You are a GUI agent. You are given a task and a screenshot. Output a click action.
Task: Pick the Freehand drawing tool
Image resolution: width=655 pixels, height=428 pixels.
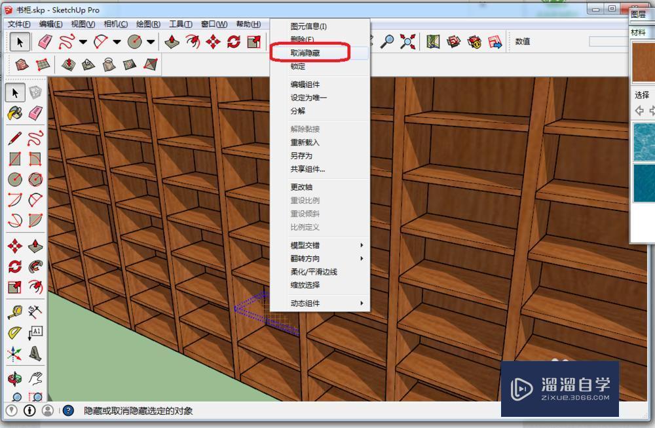67,41
